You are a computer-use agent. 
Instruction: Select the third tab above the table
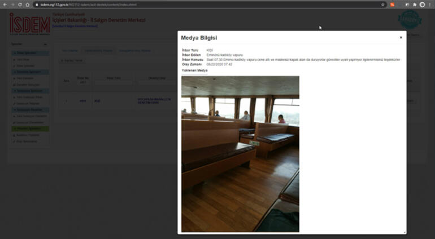(134, 51)
